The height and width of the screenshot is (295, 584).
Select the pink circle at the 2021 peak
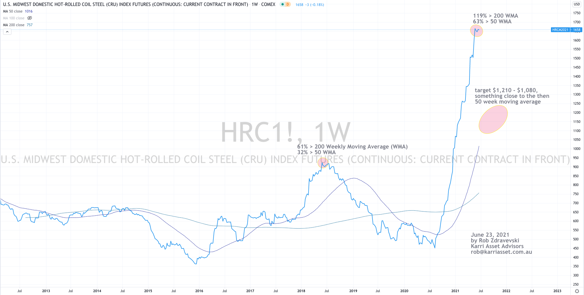(476, 31)
